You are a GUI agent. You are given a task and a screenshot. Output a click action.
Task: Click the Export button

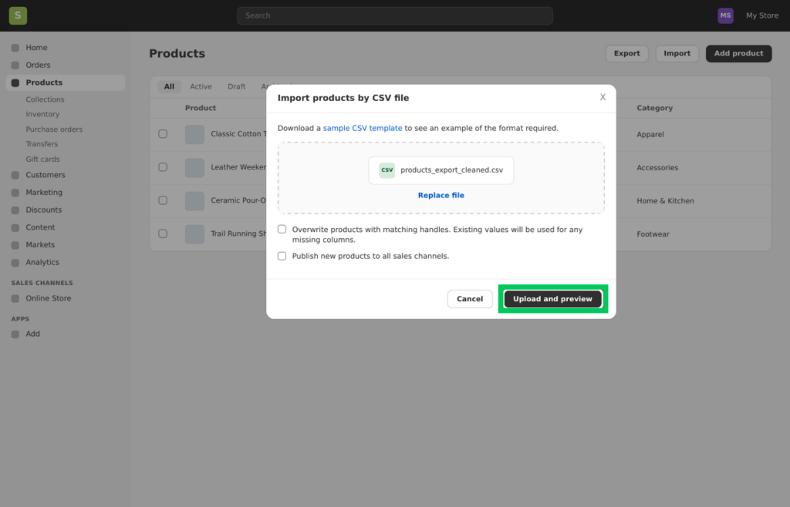coord(626,53)
